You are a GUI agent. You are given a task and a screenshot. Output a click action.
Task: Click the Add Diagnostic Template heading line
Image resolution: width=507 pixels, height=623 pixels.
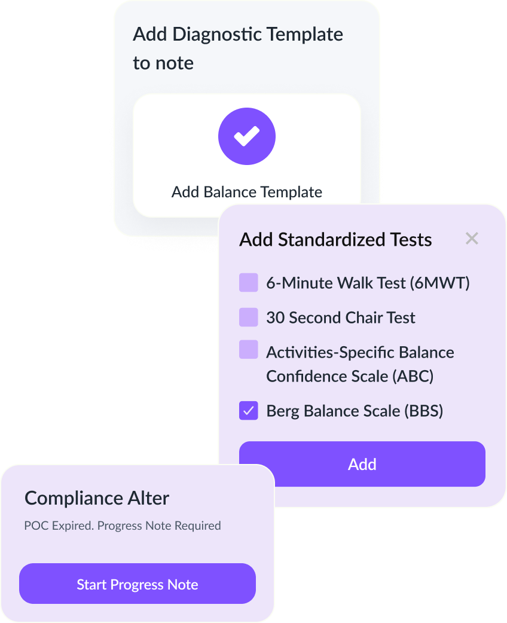pyautogui.click(x=238, y=34)
